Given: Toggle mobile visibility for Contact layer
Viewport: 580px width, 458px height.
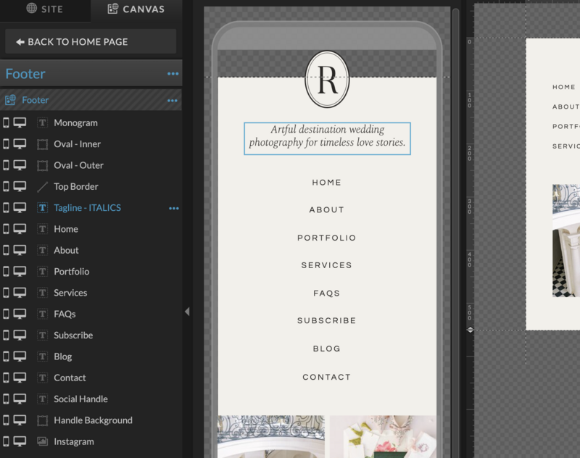Looking at the screenshot, I should pyautogui.click(x=7, y=378).
